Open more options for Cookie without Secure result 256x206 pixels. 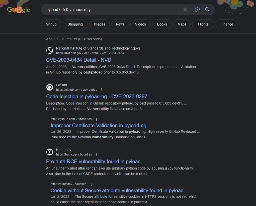91,184
